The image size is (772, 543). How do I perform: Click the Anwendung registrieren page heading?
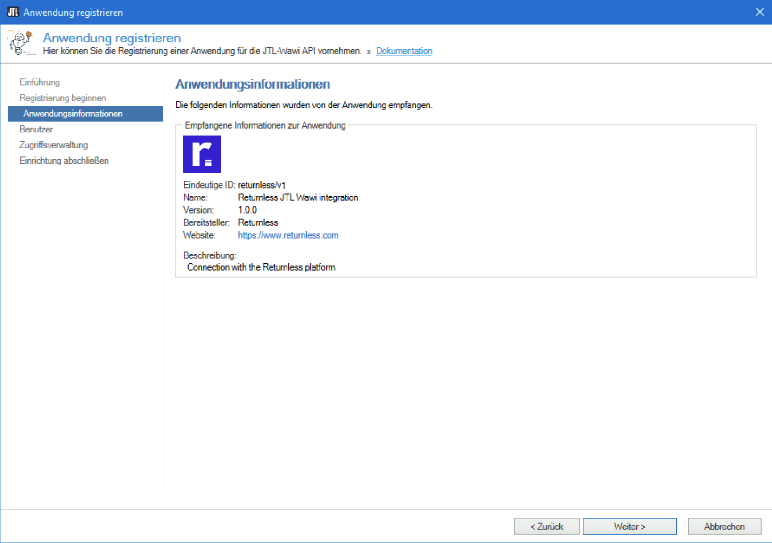pos(112,38)
